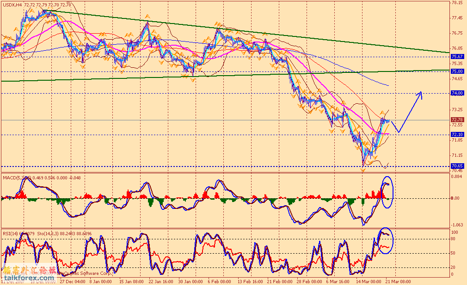Select the 71.15 price axis label

(x=457, y=155)
